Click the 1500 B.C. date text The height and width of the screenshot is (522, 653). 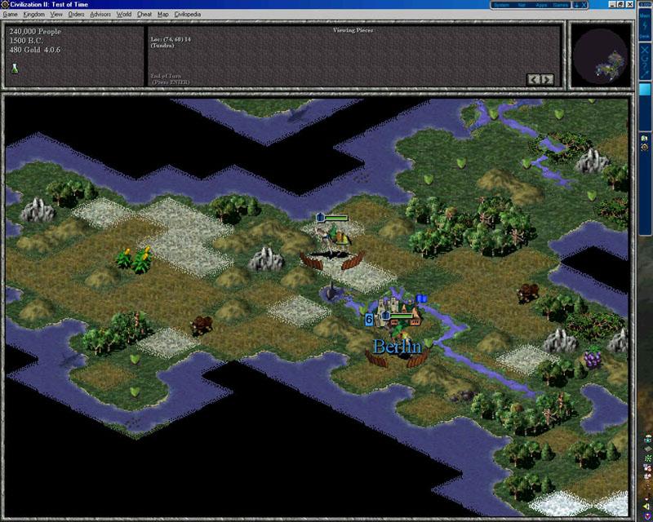26,41
